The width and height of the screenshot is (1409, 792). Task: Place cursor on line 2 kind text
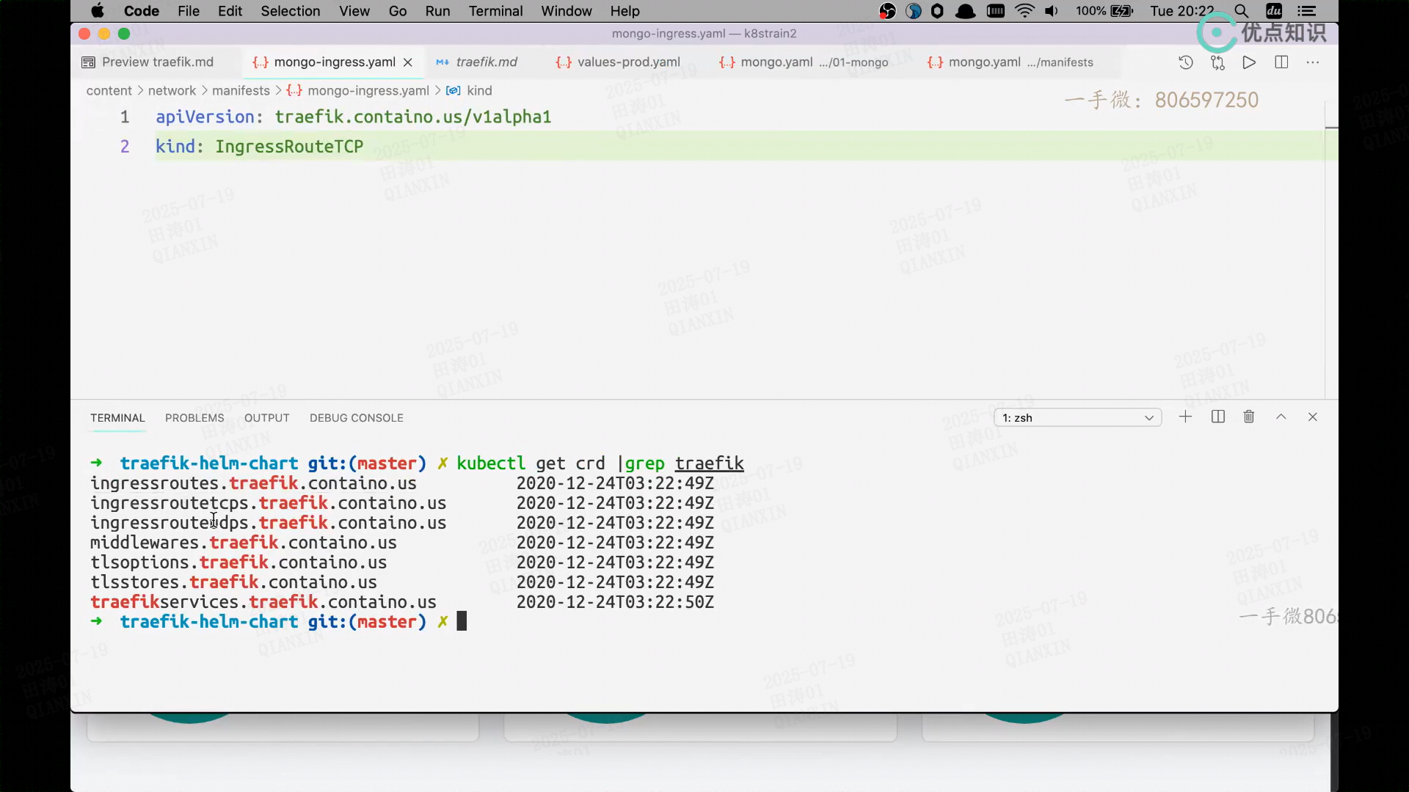pyautogui.click(x=175, y=147)
